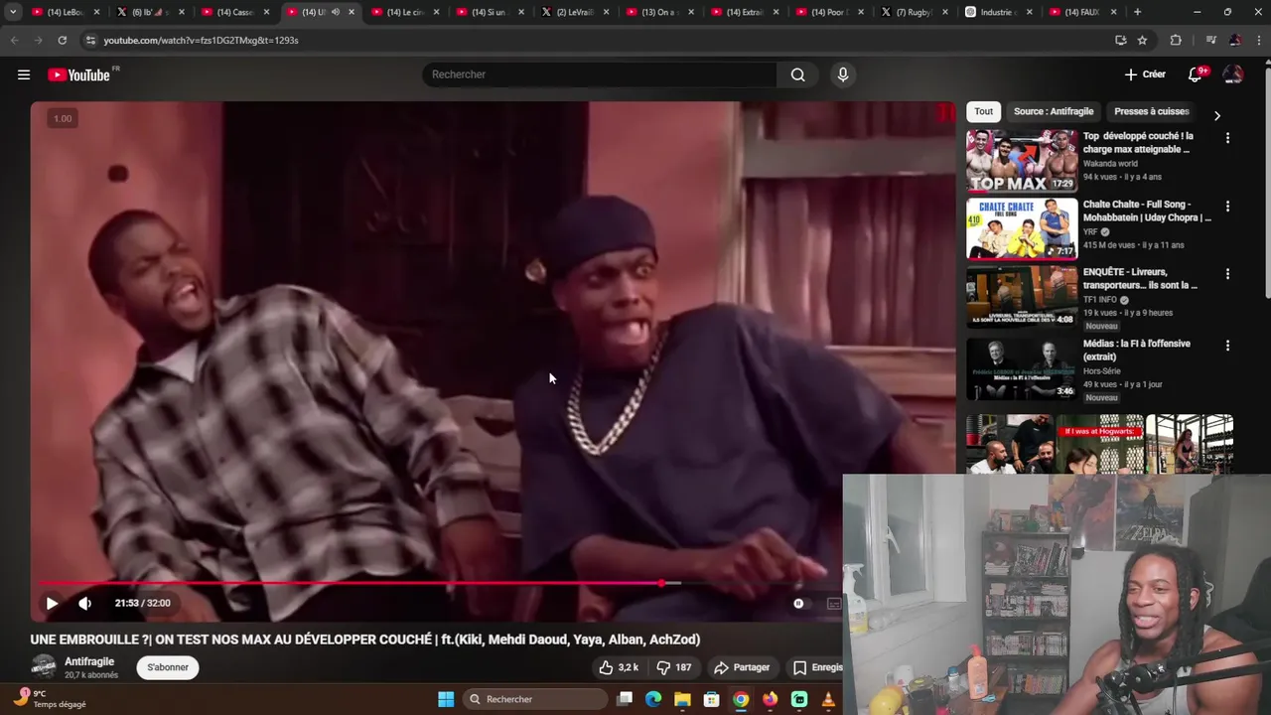This screenshot has height=715, width=1271.
Task: Switch to the (14) LeBou tab
Action: [65, 12]
